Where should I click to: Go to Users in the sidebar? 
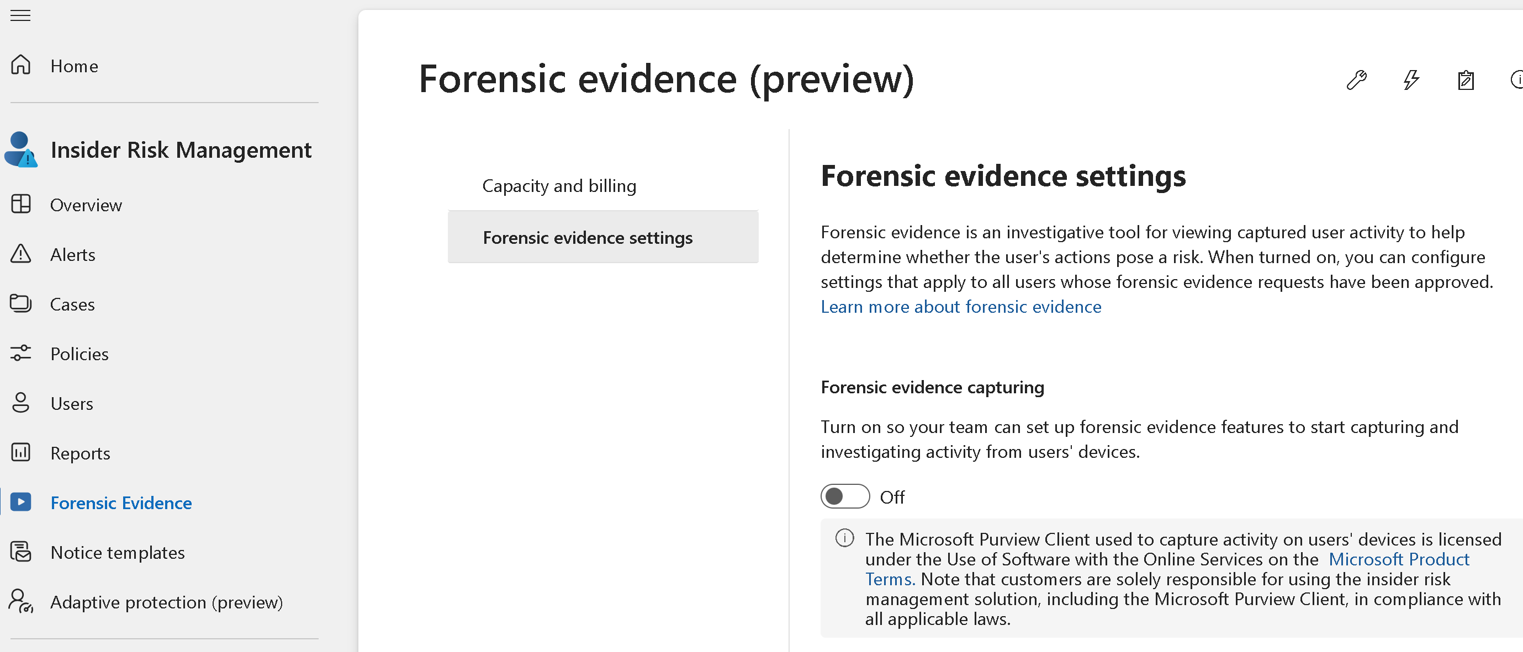pos(72,403)
